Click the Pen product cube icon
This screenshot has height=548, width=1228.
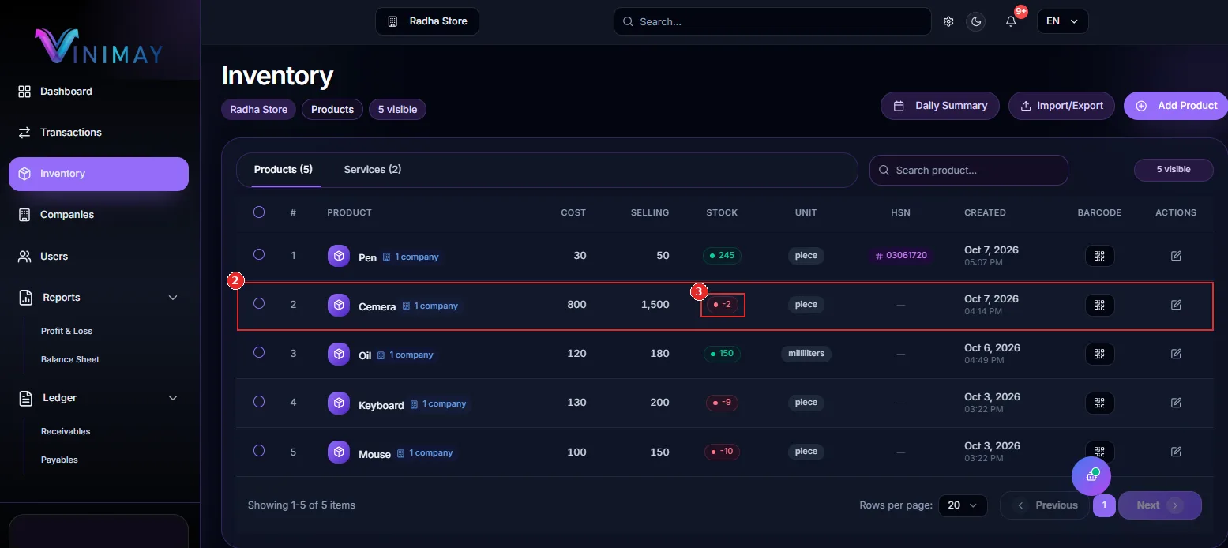(x=339, y=256)
